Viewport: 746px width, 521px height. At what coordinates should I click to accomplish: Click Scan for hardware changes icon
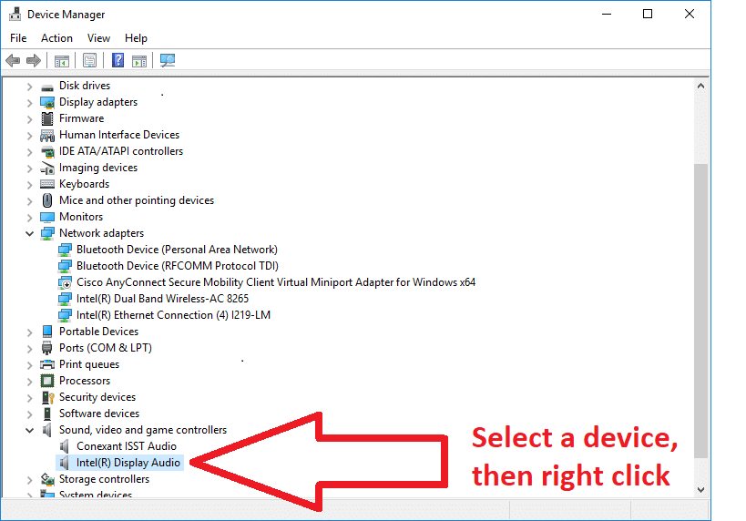[x=168, y=61]
